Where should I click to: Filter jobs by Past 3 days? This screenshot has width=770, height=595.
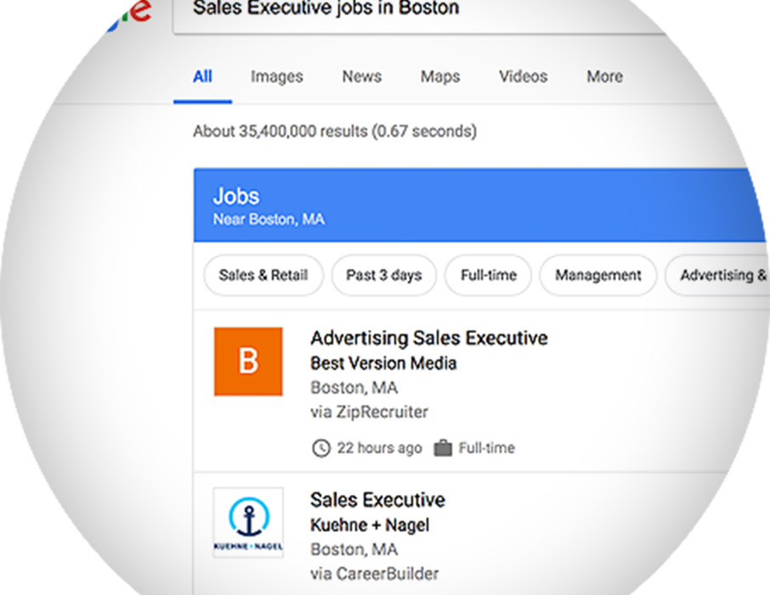click(384, 275)
